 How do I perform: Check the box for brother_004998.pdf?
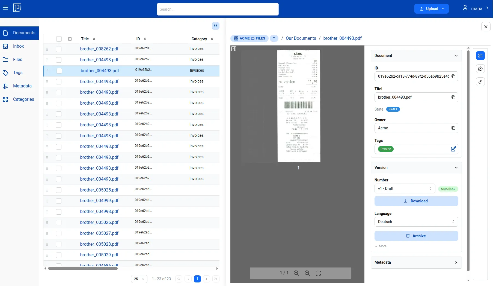click(x=59, y=212)
